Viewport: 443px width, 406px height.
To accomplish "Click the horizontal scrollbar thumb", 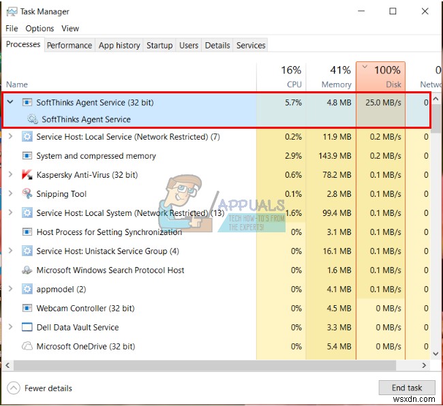I will tap(204, 365).
